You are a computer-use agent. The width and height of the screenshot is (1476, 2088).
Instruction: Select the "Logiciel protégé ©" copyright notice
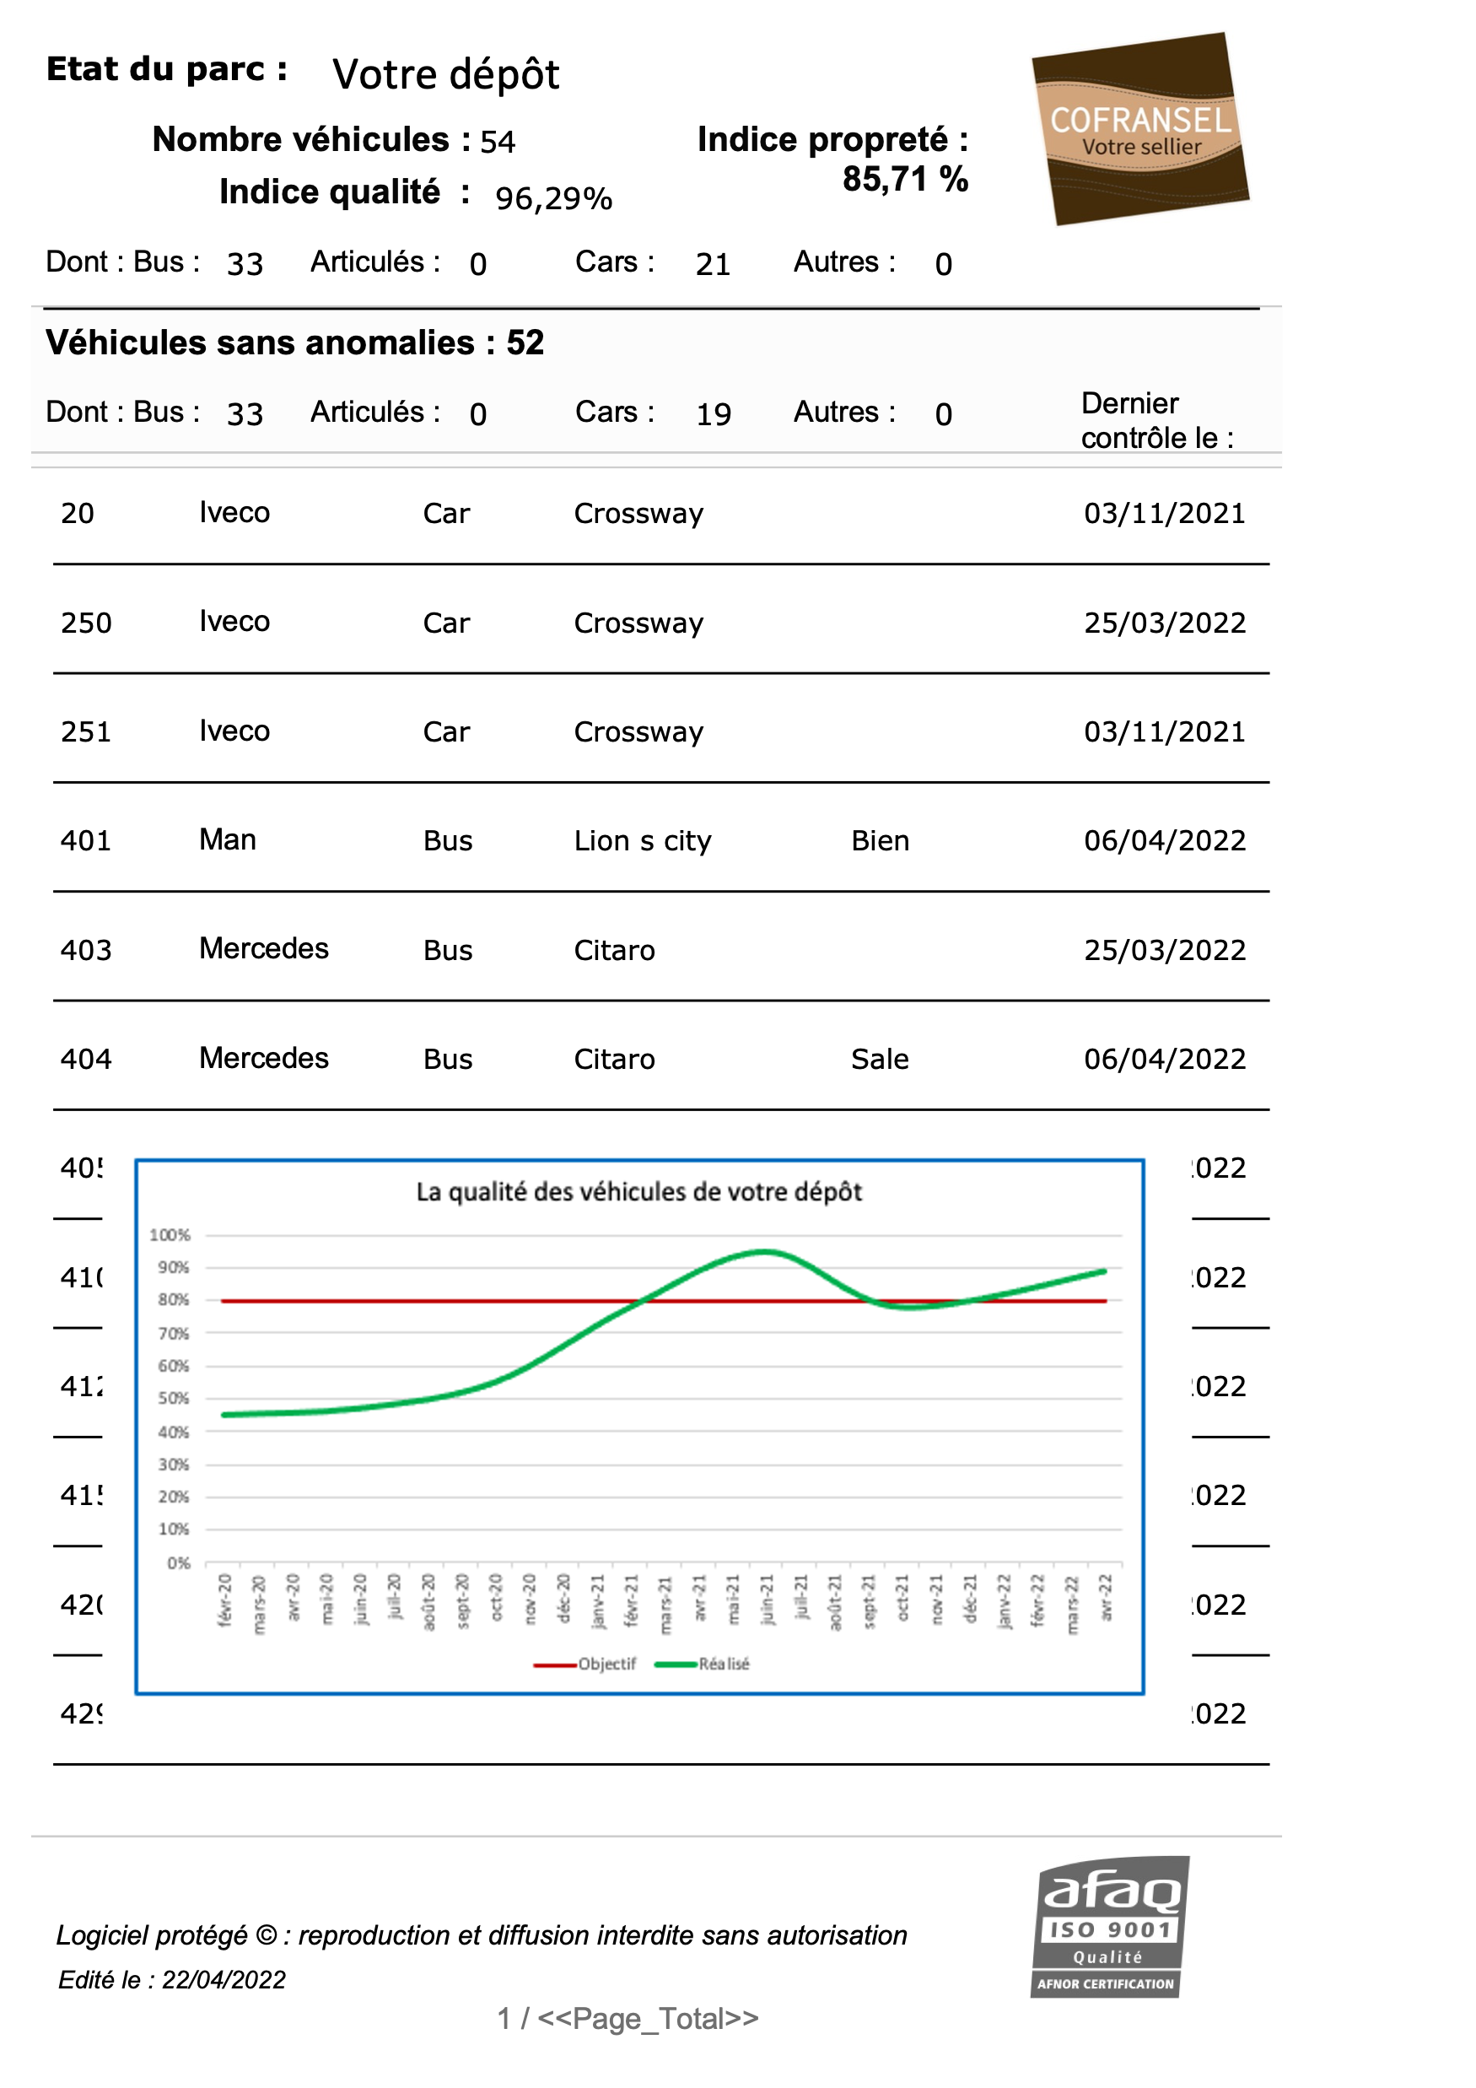481,1935
